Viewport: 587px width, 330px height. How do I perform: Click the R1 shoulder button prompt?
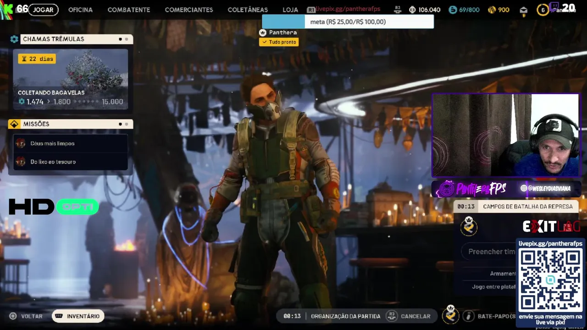tap(311, 10)
